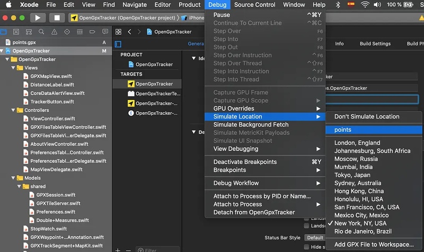
Task: Click the Spanish flag input source icon
Action: pos(351,4)
